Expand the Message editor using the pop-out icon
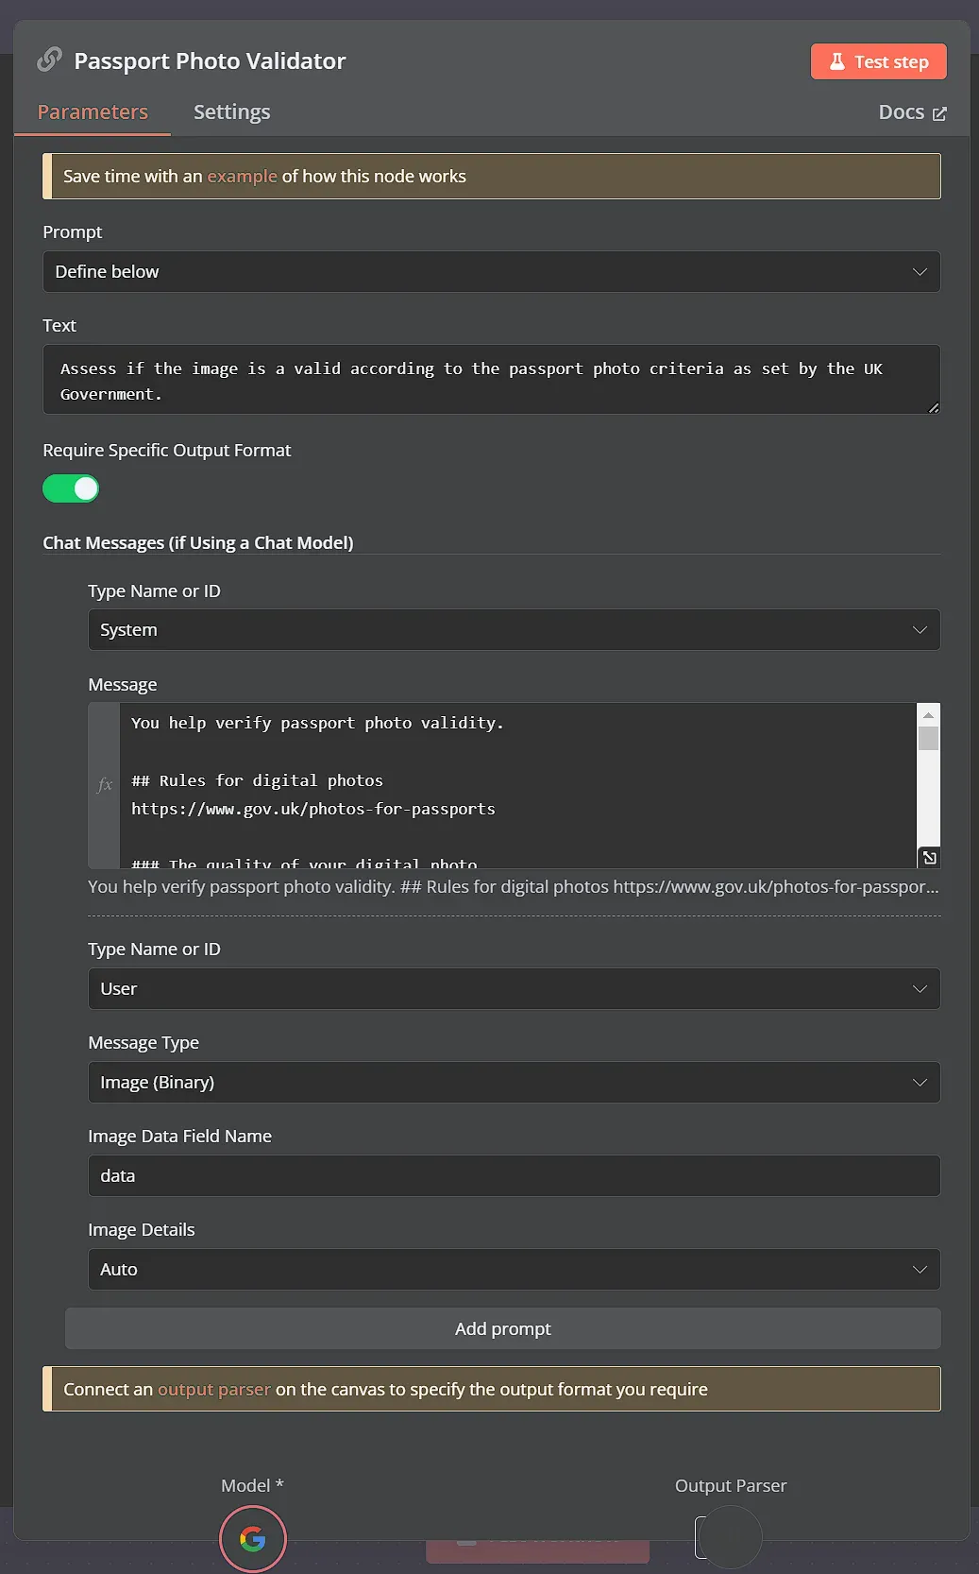Viewport: 979px width, 1574px height. coord(929,857)
